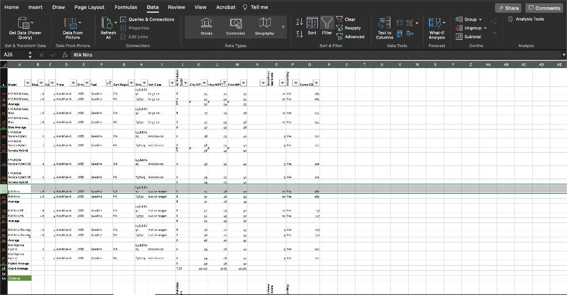Open the City MPG filter dropdown

(x=204, y=83)
